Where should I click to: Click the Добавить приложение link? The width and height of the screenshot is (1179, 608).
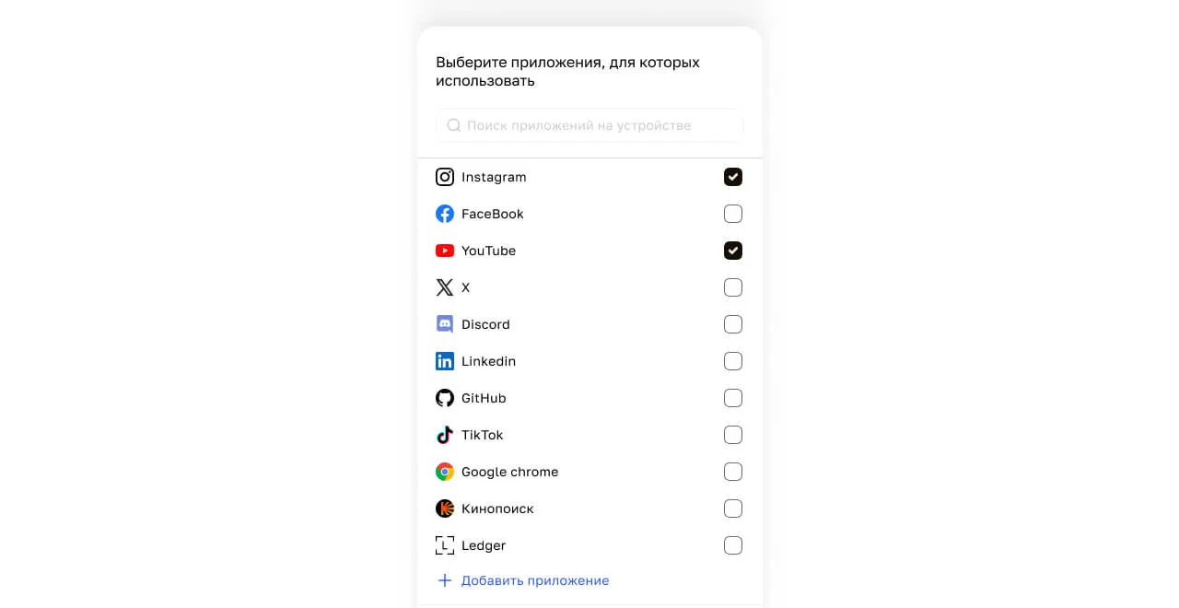pyautogui.click(x=535, y=580)
